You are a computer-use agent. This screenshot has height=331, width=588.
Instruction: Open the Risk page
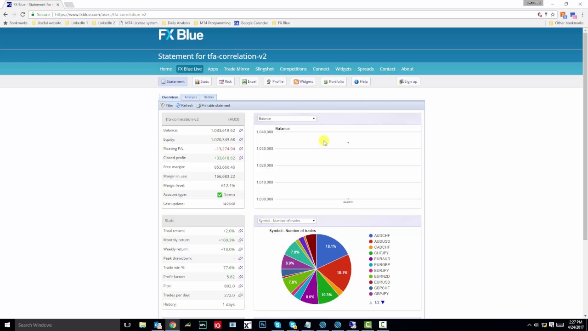pos(225,81)
